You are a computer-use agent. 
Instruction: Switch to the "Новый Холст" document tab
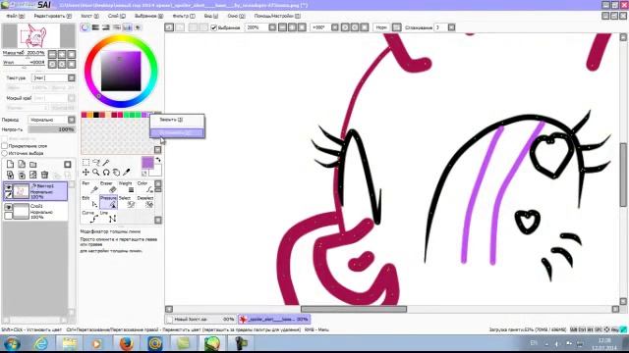[200, 320]
